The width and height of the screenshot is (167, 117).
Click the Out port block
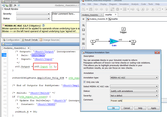133,41
